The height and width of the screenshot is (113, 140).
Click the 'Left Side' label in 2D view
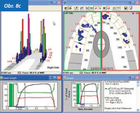69,13
